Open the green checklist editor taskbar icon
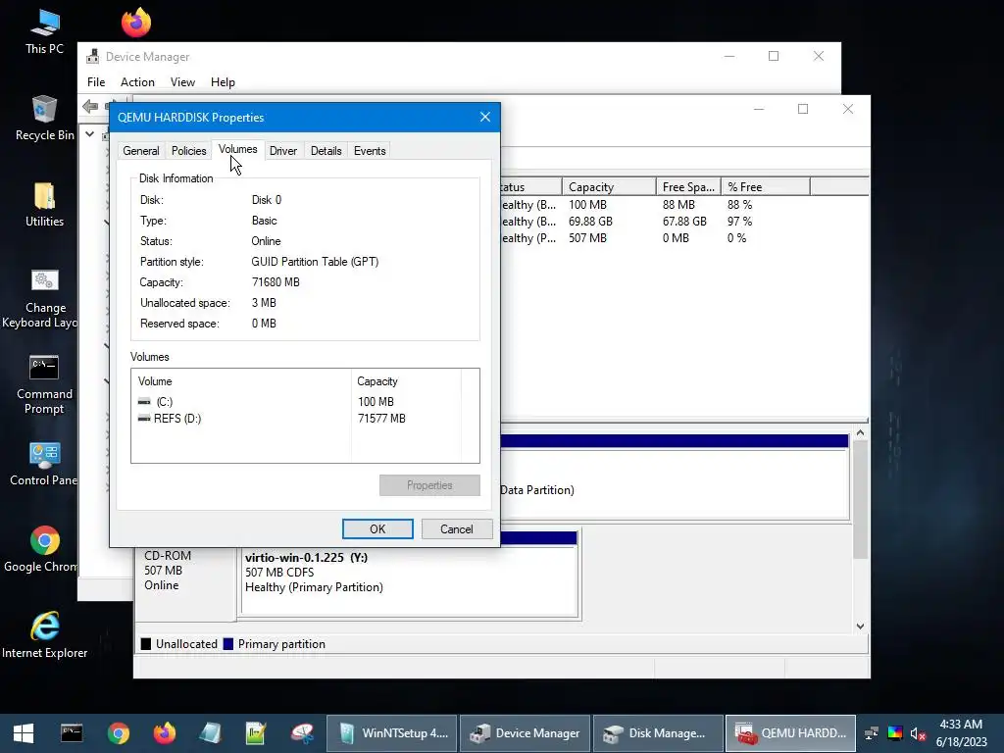The image size is (1004, 753). (x=256, y=733)
